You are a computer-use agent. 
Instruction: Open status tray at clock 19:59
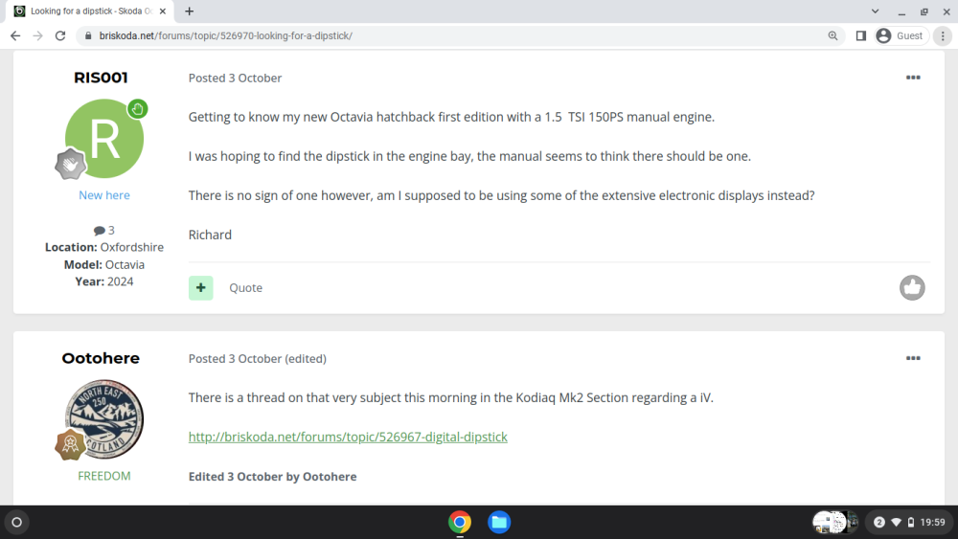tap(908, 523)
